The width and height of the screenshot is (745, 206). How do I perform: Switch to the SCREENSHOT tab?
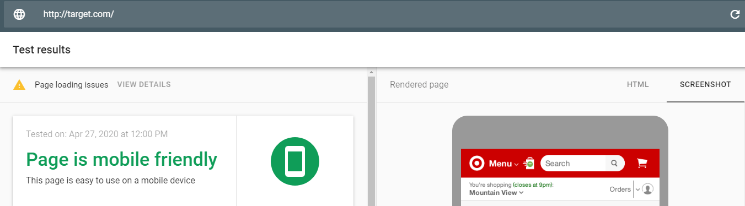[x=705, y=85]
